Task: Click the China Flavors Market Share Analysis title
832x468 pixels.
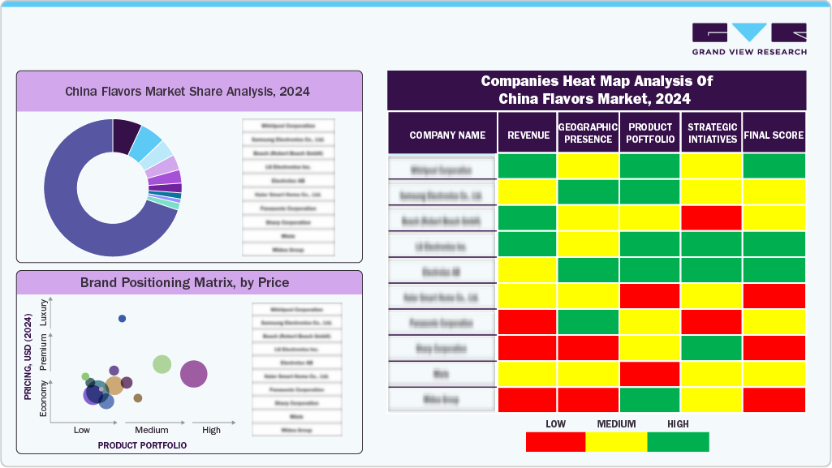Action: [x=187, y=92]
